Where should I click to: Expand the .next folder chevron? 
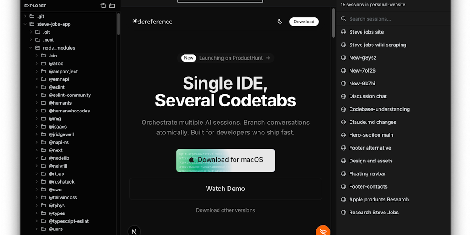pyautogui.click(x=31, y=40)
